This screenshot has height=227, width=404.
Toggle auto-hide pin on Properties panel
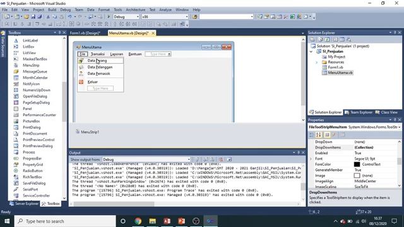click(x=395, y=120)
